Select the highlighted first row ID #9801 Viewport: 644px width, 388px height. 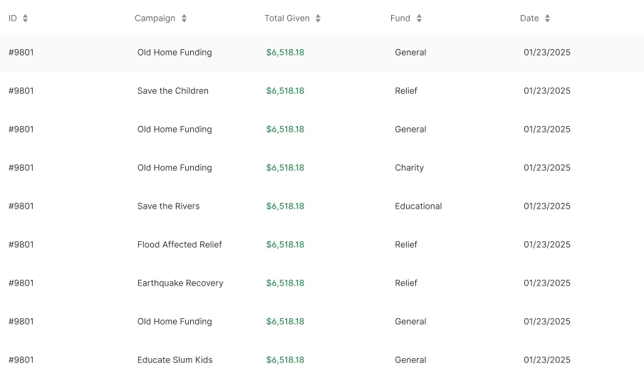click(x=21, y=53)
